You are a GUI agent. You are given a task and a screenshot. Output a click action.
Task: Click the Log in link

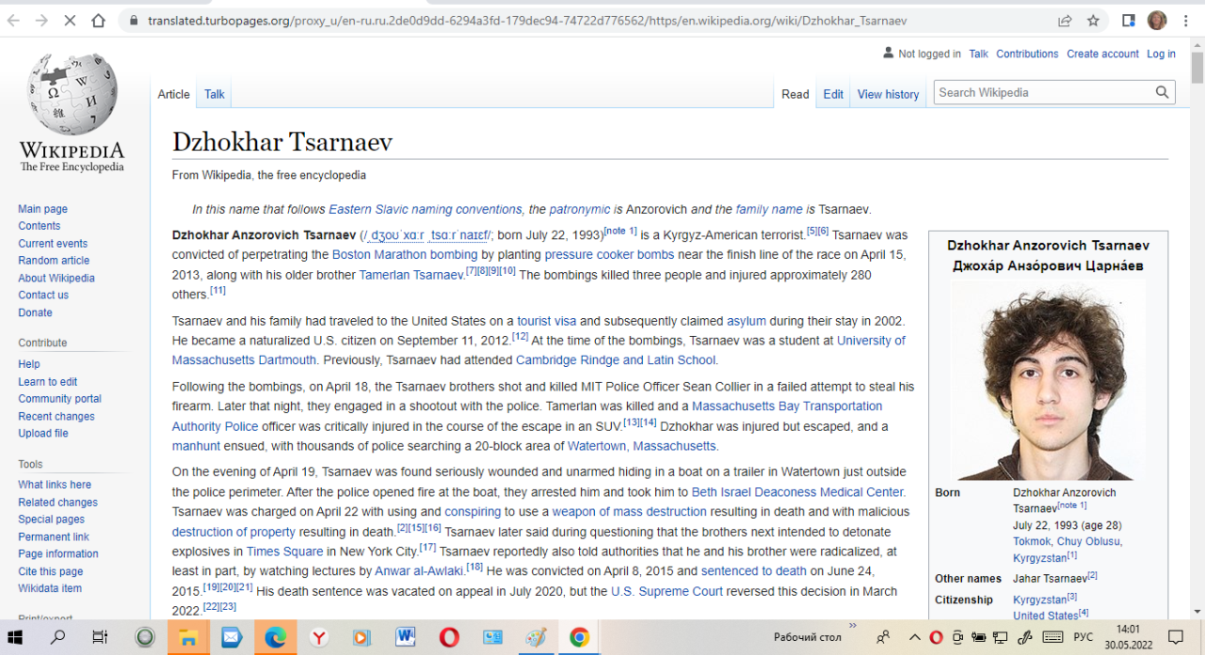point(1161,54)
